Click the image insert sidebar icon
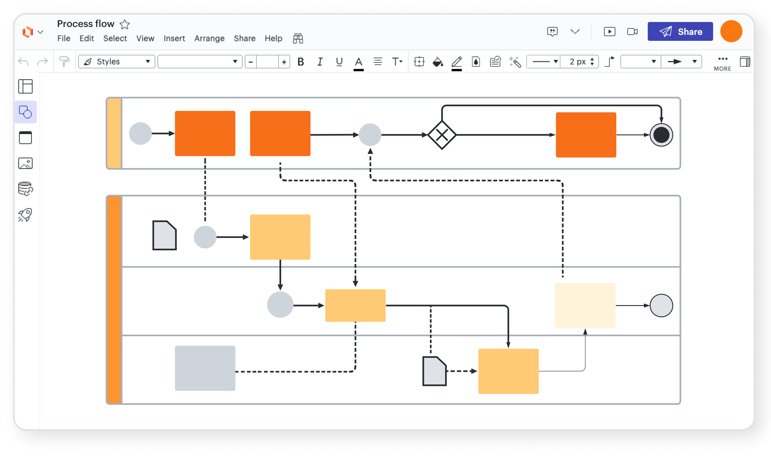Image resolution: width=771 pixels, height=456 pixels. click(x=26, y=164)
